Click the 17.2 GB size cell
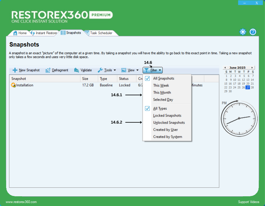 tap(88, 85)
